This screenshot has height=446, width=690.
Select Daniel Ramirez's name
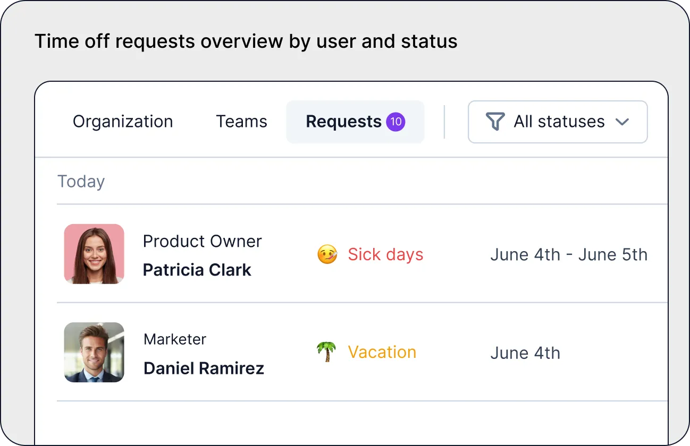coord(204,368)
